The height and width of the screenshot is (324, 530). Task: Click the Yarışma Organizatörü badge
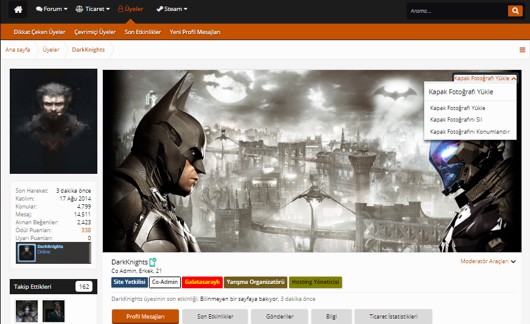point(256,282)
